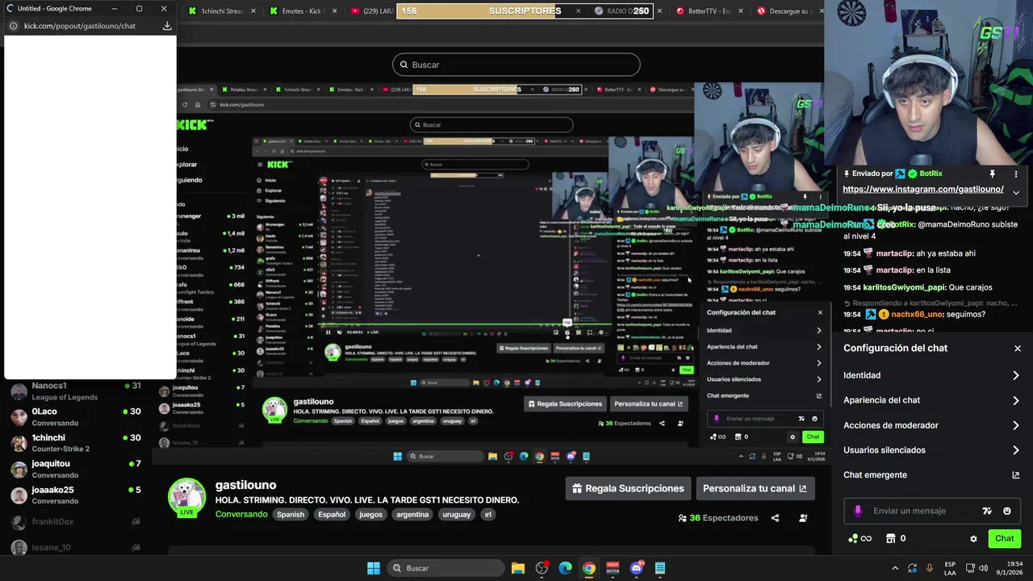This screenshot has height=581, width=1033.
Task: Click the user follow icon beside share
Action: pyautogui.click(x=803, y=518)
